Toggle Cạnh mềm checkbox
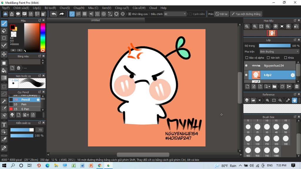 point(190,14)
